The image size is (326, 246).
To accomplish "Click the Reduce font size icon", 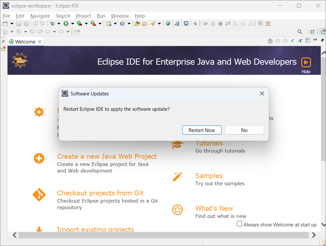I will [292, 41].
